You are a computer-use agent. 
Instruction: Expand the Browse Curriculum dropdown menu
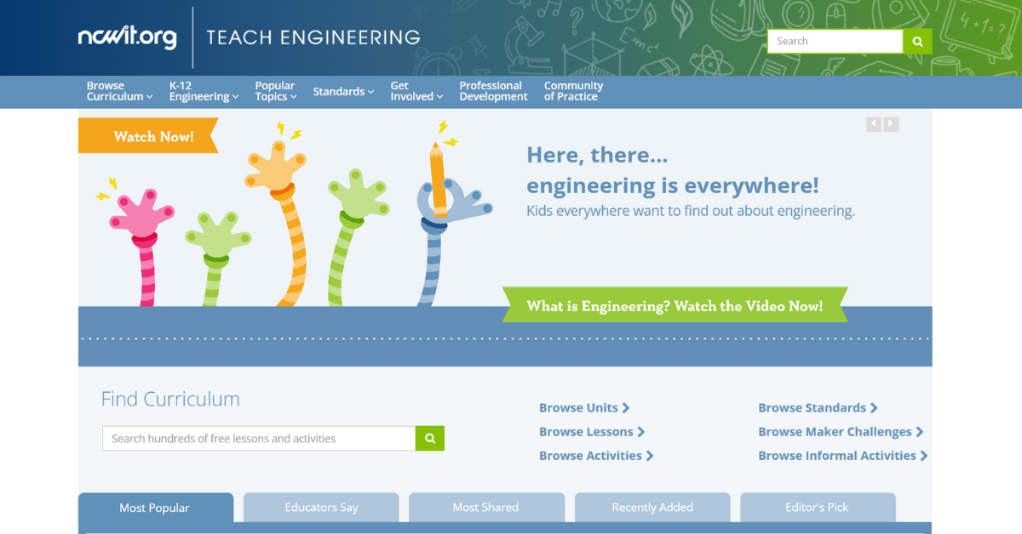coord(119,91)
